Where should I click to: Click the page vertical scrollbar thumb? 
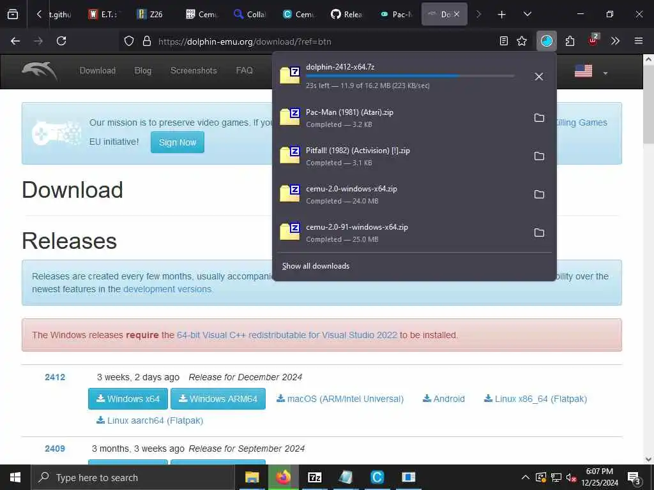click(x=648, y=104)
